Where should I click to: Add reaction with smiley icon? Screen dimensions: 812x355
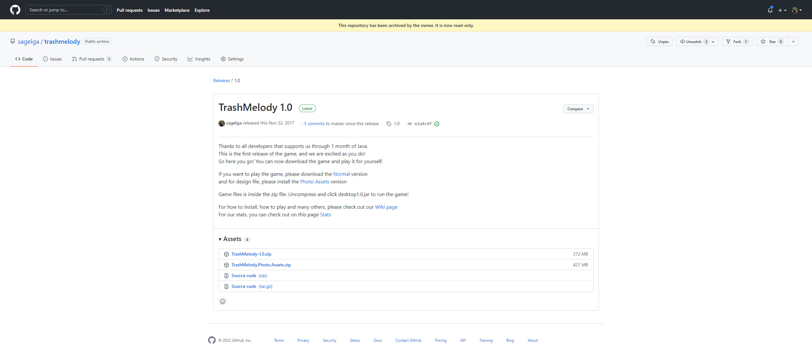point(223,301)
